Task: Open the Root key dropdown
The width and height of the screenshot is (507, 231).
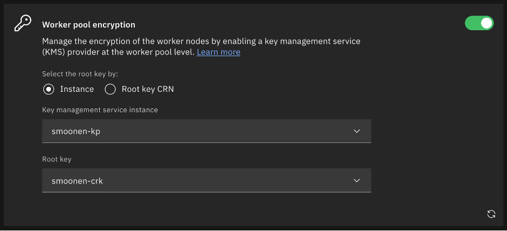Action: 206,181
